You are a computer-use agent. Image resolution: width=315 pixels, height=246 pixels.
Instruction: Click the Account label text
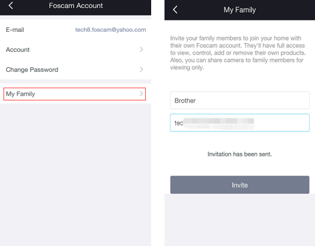[17, 50]
